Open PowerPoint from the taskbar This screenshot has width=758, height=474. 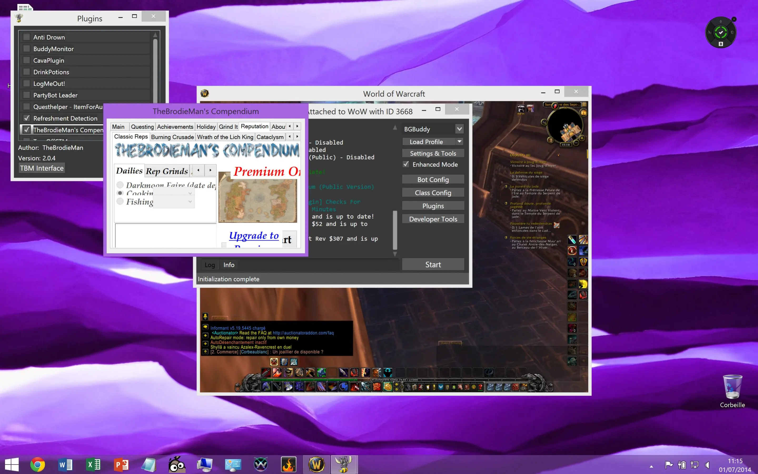pyautogui.click(x=121, y=465)
